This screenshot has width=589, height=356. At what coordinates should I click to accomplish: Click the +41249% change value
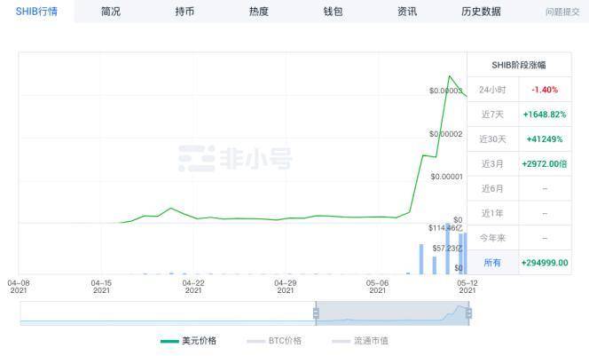(x=545, y=139)
